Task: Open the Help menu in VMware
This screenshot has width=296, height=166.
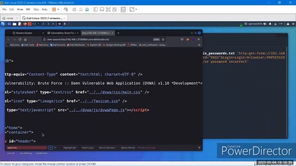Action: point(44,9)
